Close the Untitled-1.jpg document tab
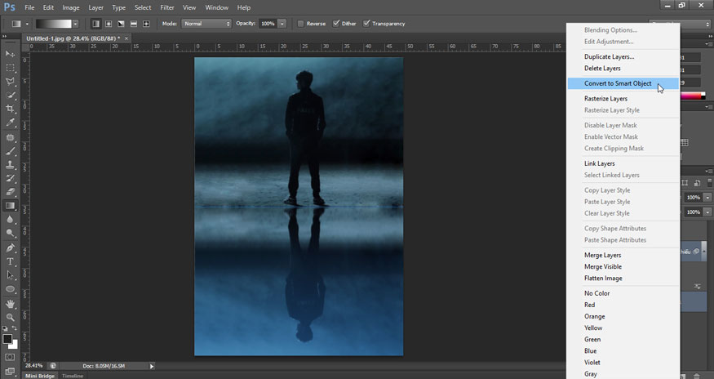This screenshot has height=379, width=714. [126, 38]
